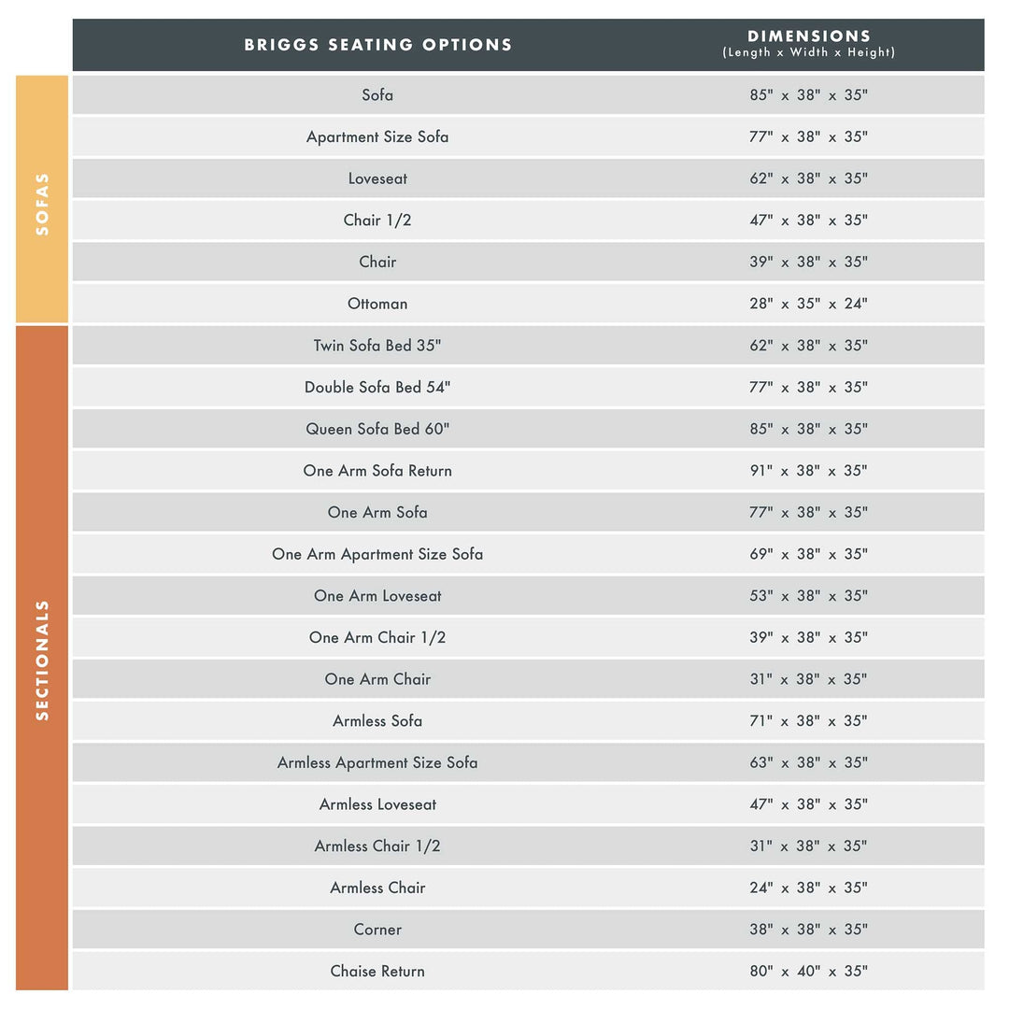Click the Ottoman dimensions 28" x 35" x 24"

click(x=808, y=304)
